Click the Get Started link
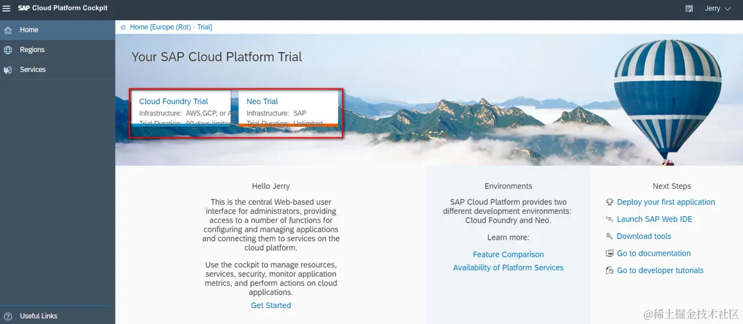The width and height of the screenshot is (743, 324). [271, 305]
